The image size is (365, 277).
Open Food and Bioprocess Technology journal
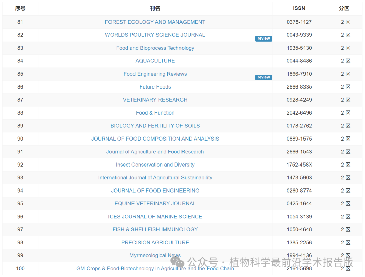pyautogui.click(x=155, y=48)
